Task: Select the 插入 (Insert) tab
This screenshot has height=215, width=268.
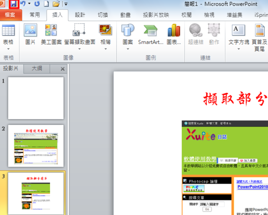Action: [x=57, y=15]
